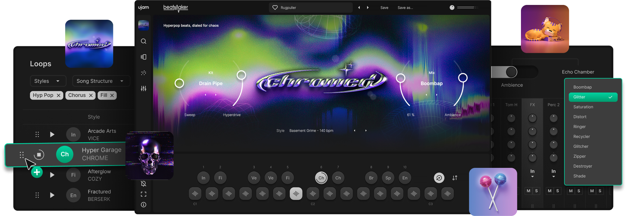Remove the Fill filter tag

[x=112, y=95]
